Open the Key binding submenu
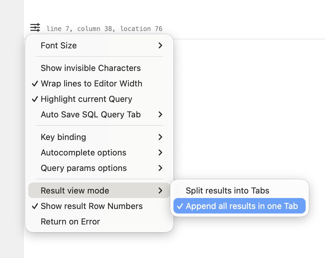Screen dimensions: 325x258 coord(99,137)
